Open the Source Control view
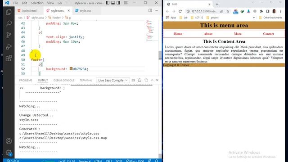 pyautogui.click(x=9, y=35)
